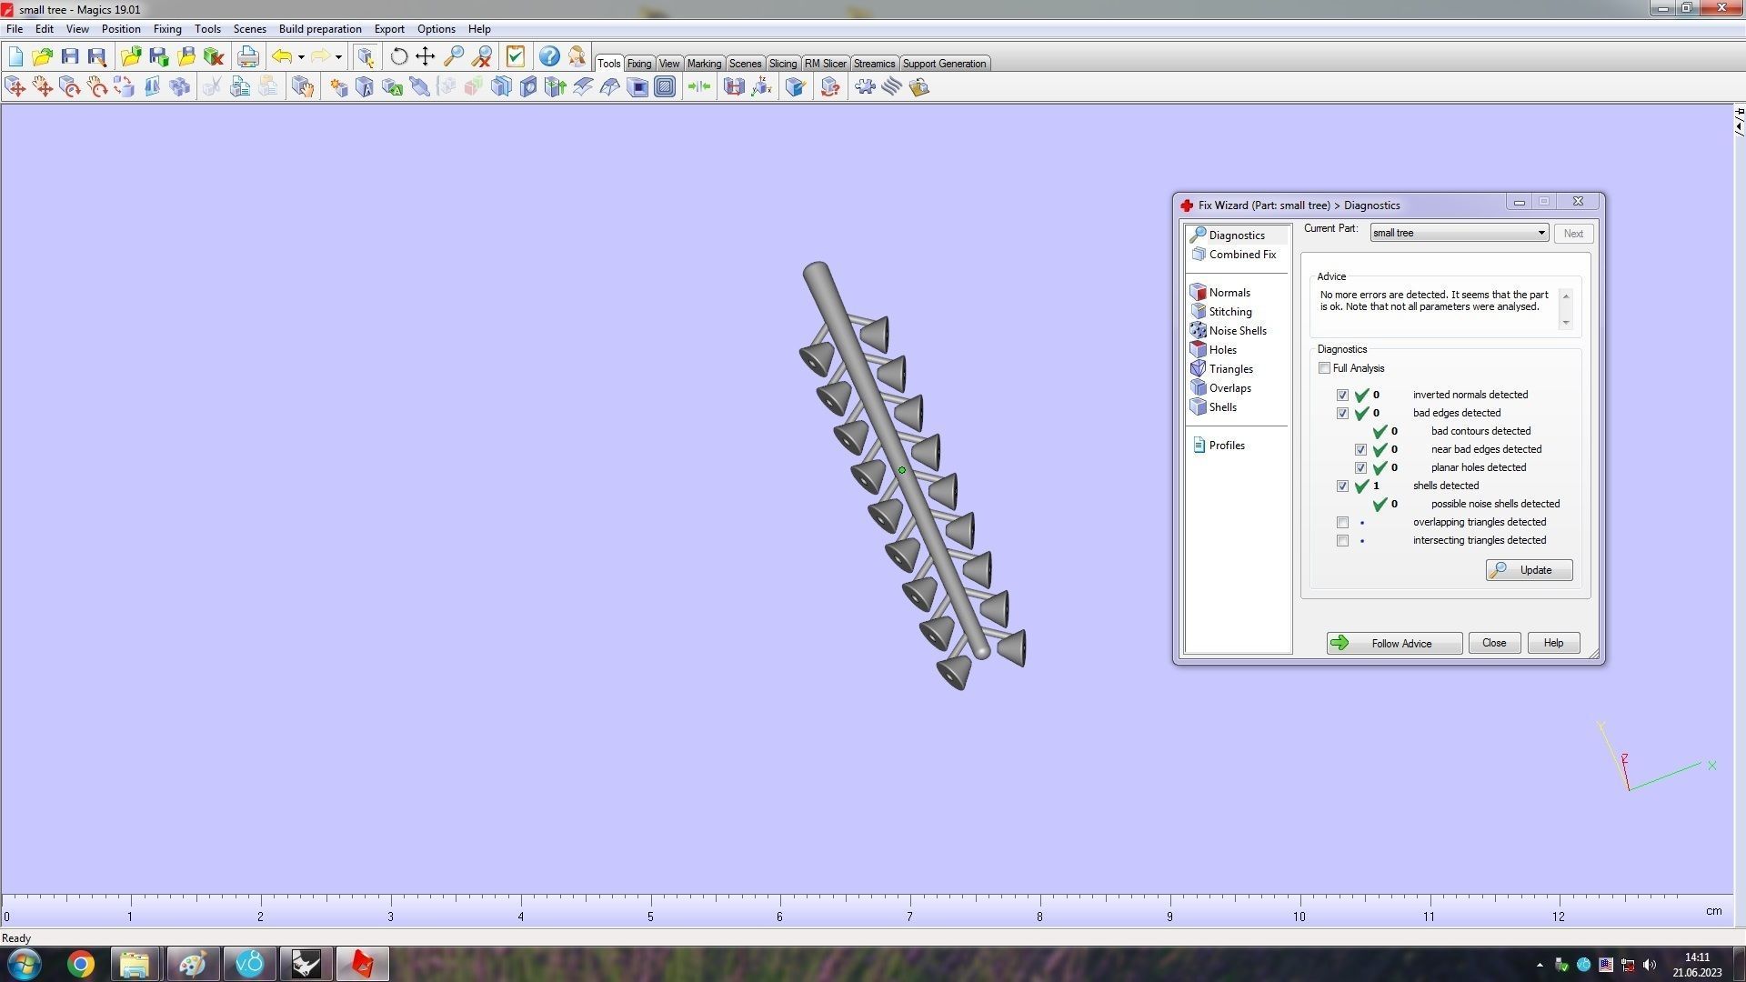Open Normals step in Fix Wizard
The height and width of the screenshot is (982, 1746).
[1229, 293]
